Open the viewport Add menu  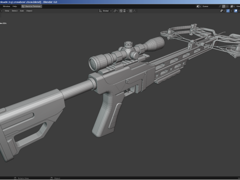click(x=22, y=11)
